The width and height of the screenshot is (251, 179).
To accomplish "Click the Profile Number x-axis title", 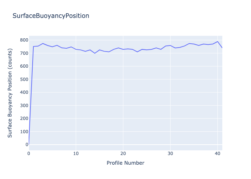I will (126, 163).
